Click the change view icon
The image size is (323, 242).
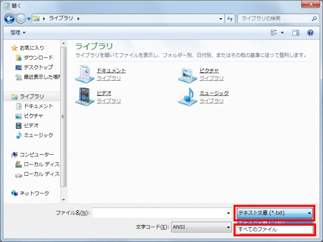pos(274,32)
